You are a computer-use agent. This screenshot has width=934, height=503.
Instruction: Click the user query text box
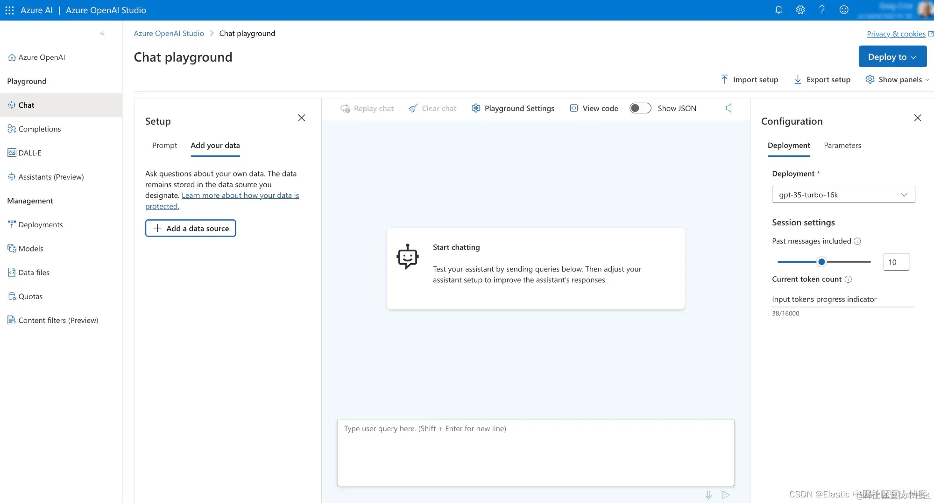tap(536, 452)
